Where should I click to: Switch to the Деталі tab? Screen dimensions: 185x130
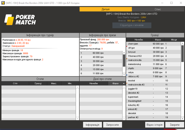point(106,9)
